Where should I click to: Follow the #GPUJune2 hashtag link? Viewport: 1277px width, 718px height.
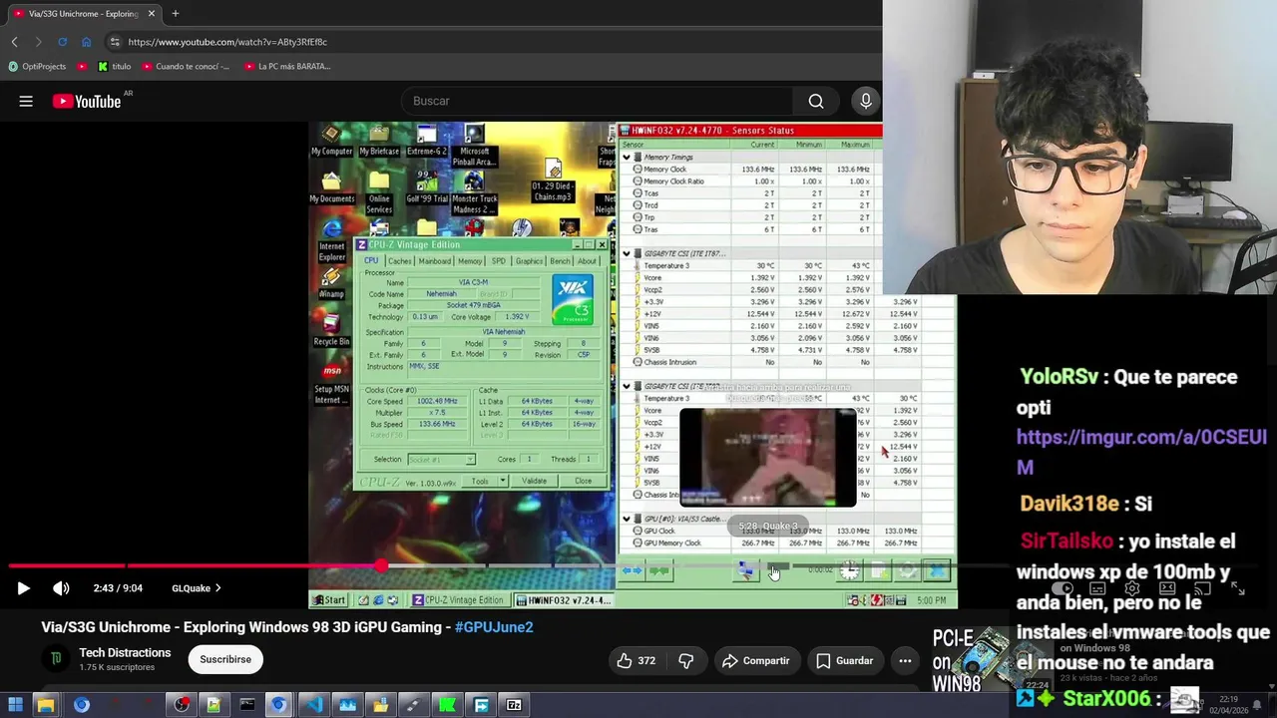494,627
